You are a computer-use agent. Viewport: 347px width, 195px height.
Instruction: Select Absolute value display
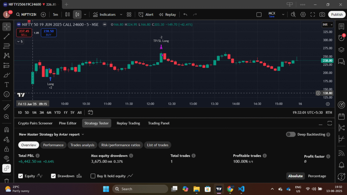pos(295,176)
